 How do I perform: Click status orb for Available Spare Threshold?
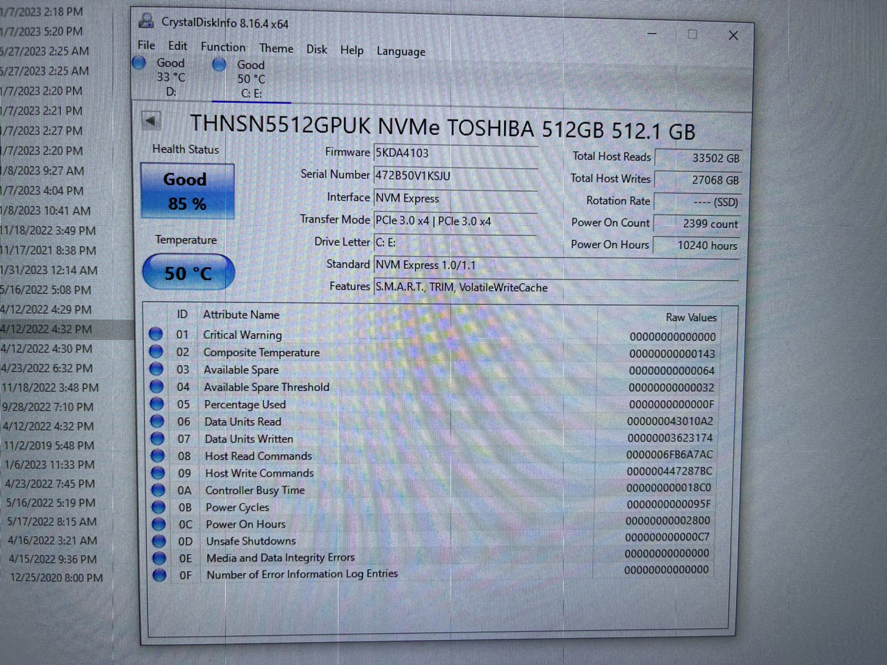click(157, 386)
